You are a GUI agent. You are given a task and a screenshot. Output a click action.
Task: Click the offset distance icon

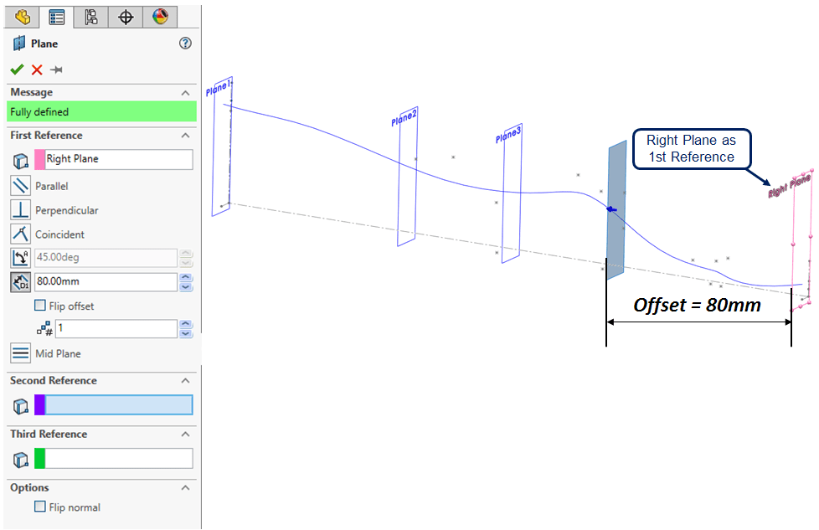[x=21, y=282]
